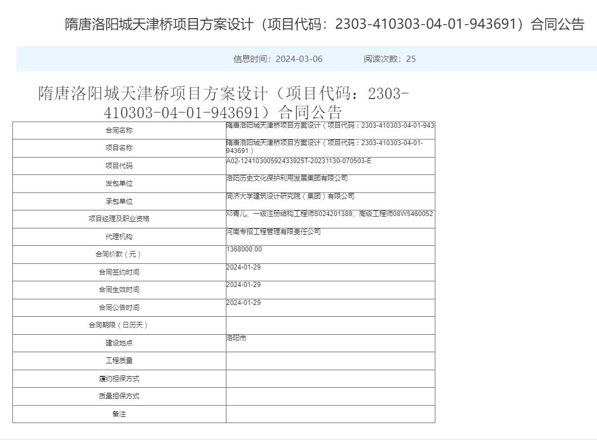The image size is (597, 440).
Task: Select the 代理机构 label cell
Action: pyautogui.click(x=119, y=236)
